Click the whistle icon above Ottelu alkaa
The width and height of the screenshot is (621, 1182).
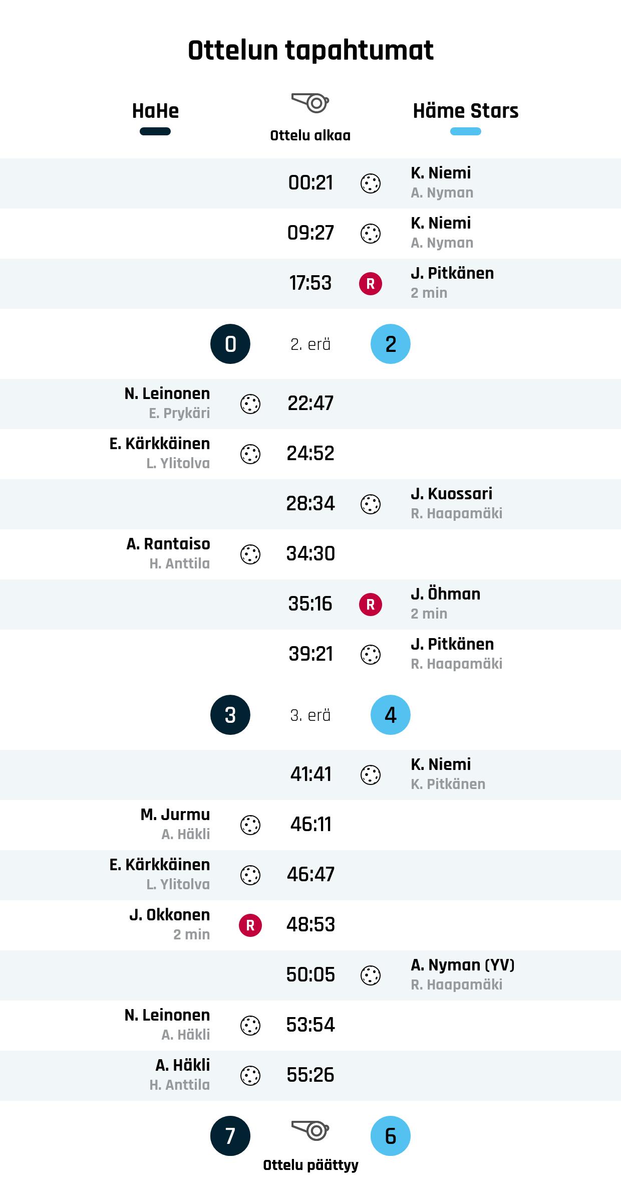[310, 103]
